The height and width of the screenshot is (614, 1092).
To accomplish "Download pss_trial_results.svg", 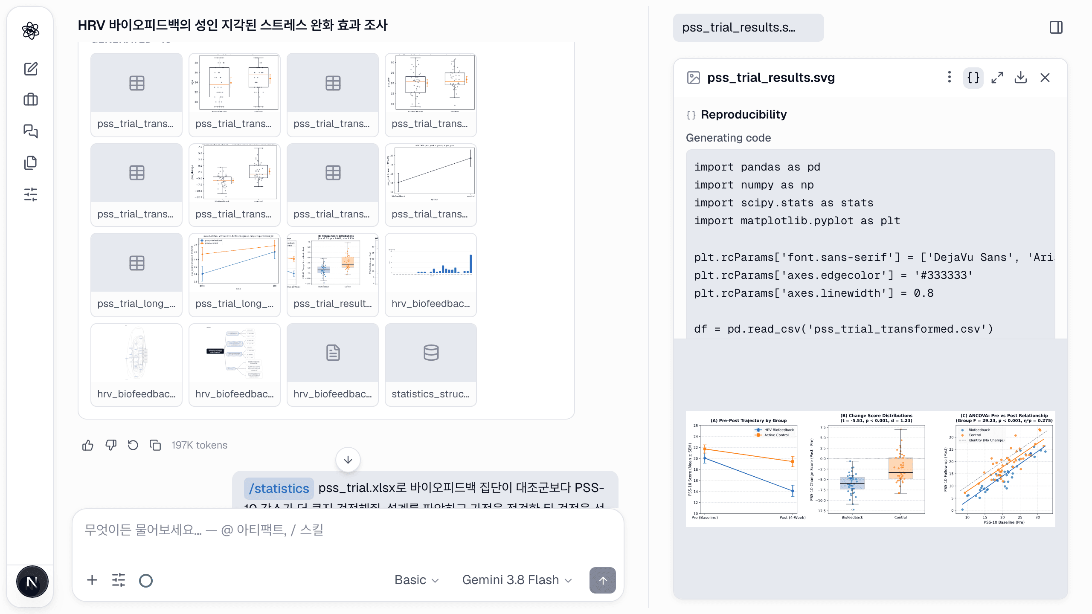I will pos(1021,78).
